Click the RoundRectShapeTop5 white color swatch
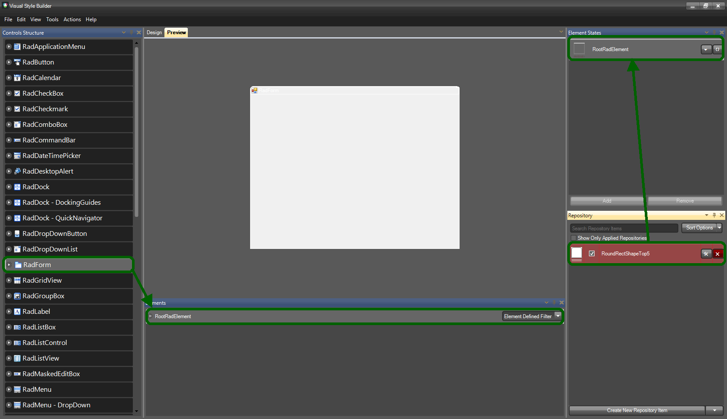 [x=577, y=254]
